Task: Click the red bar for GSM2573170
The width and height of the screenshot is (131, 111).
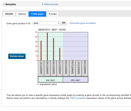Action: [60, 54]
